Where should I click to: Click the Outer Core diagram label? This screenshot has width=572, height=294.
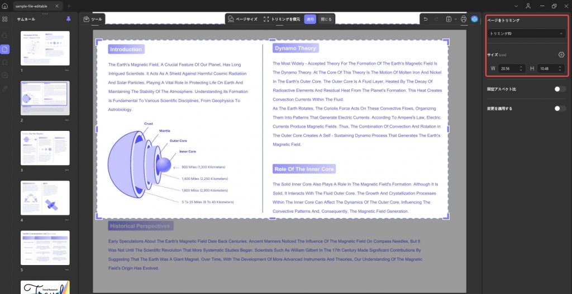point(178,141)
